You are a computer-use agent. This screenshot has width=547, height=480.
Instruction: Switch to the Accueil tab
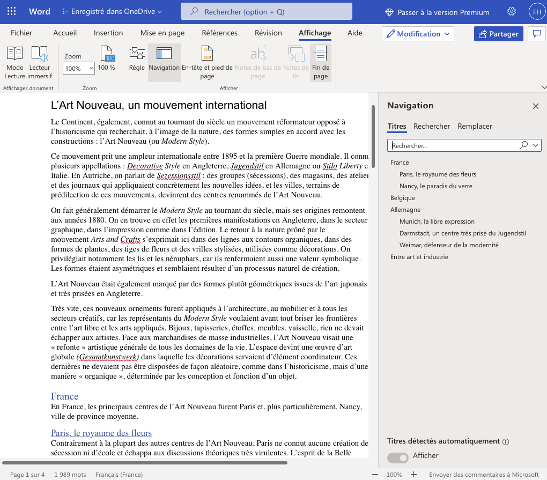click(x=65, y=33)
